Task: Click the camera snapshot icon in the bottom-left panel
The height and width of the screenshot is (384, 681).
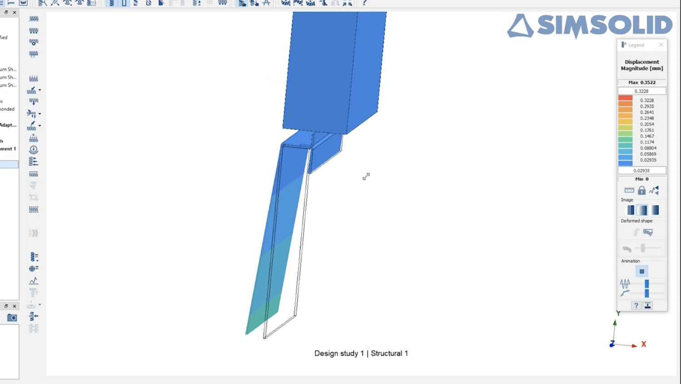Action: tap(12, 317)
